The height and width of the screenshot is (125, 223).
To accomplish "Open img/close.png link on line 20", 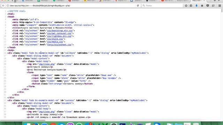I will 46,64.
